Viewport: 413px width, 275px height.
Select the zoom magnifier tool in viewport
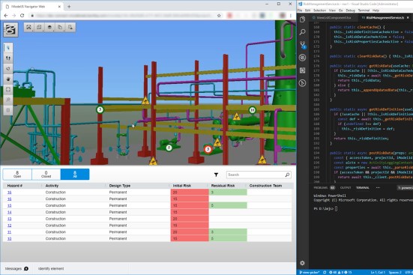click(8, 100)
